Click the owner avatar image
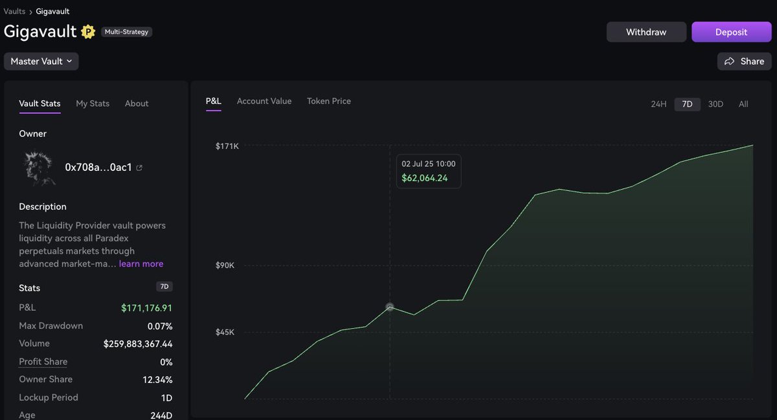This screenshot has height=420, width=777. [x=38, y=168]
